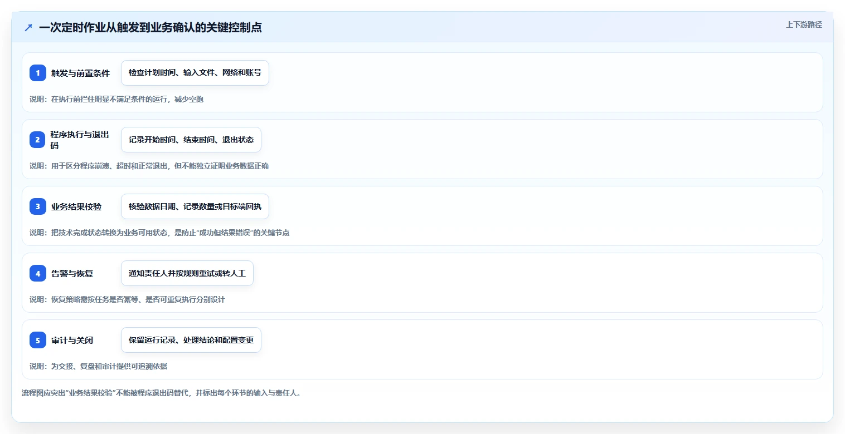Click step number 3 badge
845x434 pixels.
click(x=38, y=206)
